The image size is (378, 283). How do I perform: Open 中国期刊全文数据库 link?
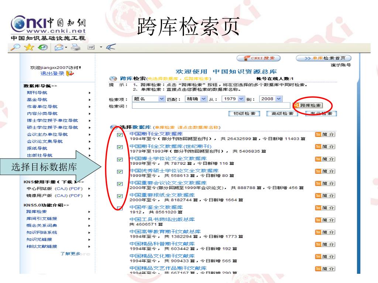[156, 134]
